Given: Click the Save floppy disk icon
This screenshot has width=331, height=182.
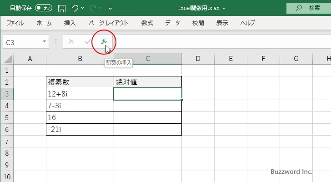Looking at the screenshot, I should pyautogui.click(x=62, y=8).
